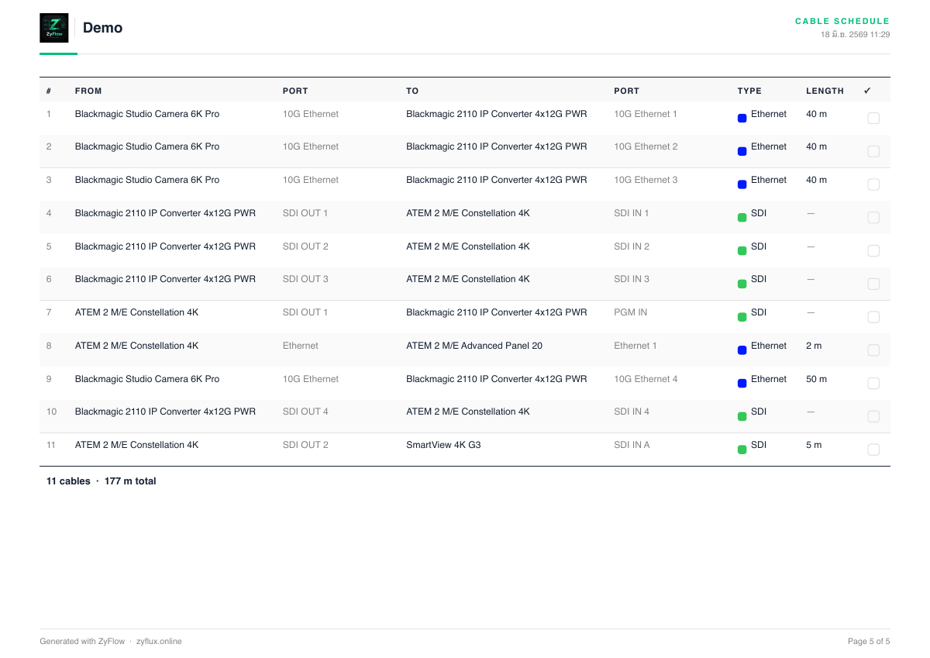930x658 pixels.
Task: Click the 10G Ethernet 4 port cell
Action: click(646, 379)
